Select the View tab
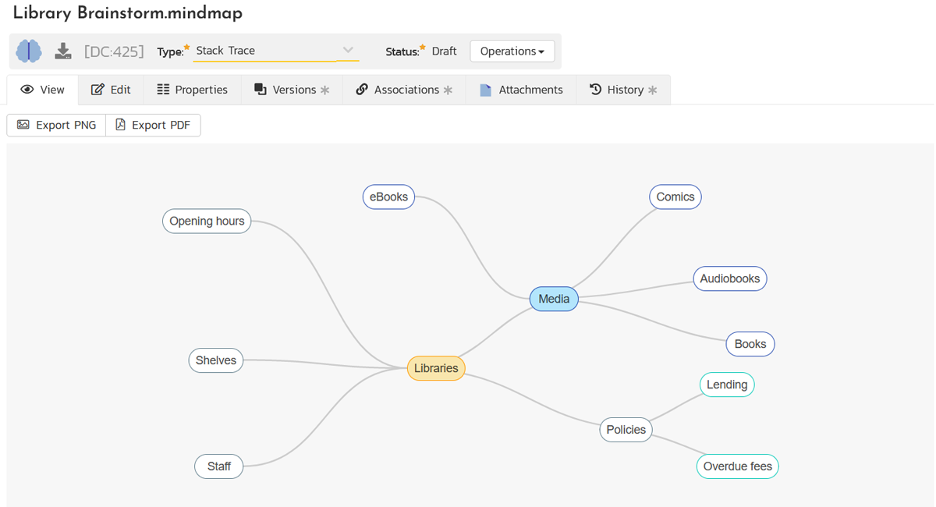 43,90
